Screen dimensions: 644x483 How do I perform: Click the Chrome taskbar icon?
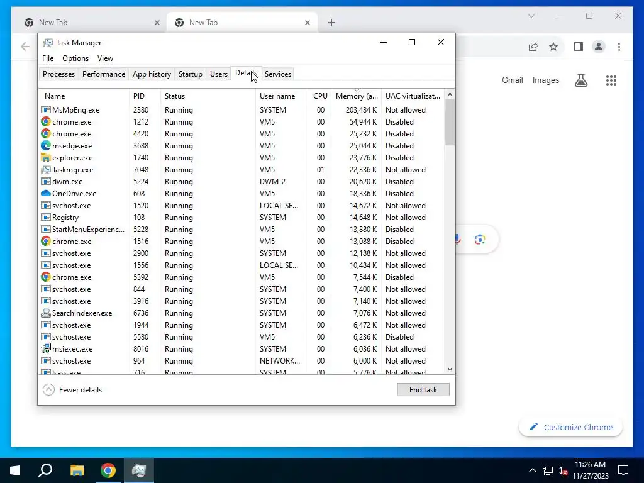pos(108,470)
